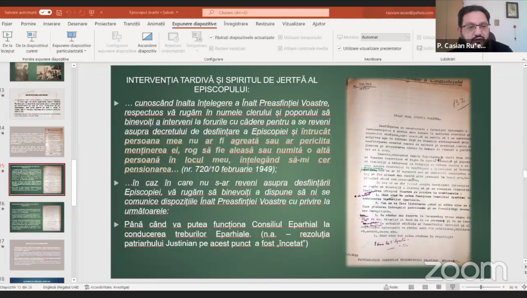Image resolution: width=527 pixels, height=298 pixels.
Task: Click the zoom slider in status bar
Action: coord(481,287)
